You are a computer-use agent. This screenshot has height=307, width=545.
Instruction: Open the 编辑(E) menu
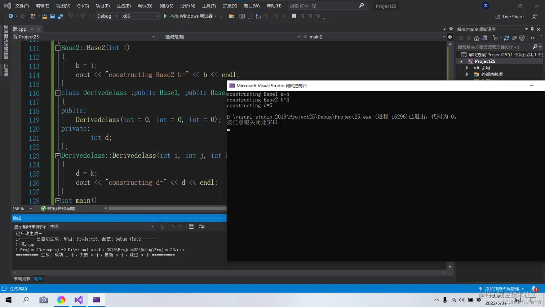tap(43, 6)
